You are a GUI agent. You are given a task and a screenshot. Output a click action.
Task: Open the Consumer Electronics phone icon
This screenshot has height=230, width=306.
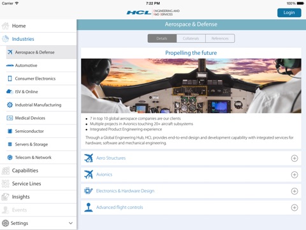pos(10,79)
